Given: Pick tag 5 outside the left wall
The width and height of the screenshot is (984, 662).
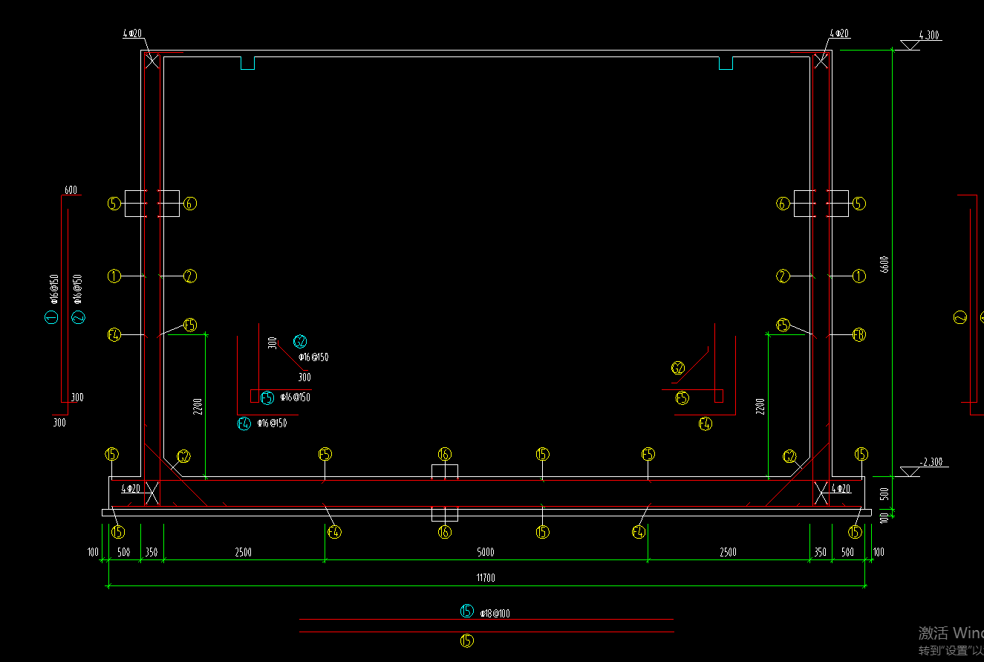Looking at the screenshot, I should tap(114, 204).
